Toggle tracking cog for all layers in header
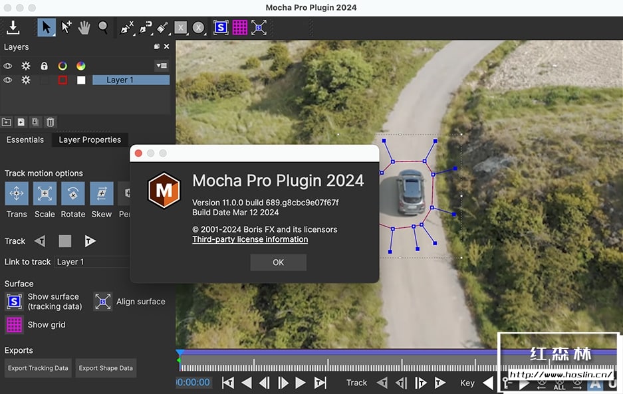The width and height of the screenshot is (623, 394). pos(26,66)
